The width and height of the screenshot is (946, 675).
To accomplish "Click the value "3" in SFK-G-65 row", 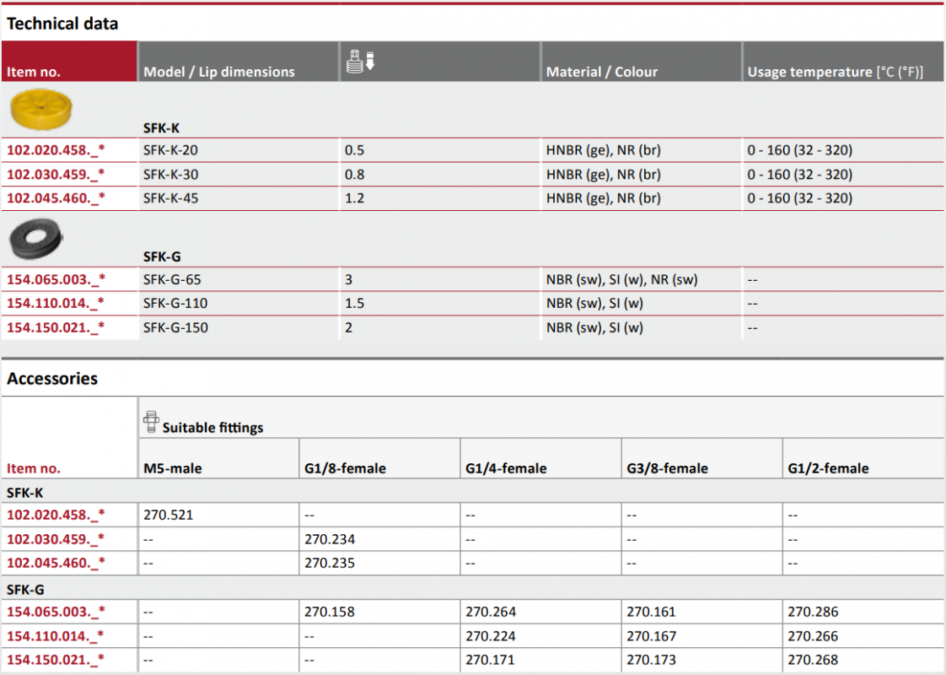I will (349, 279).
